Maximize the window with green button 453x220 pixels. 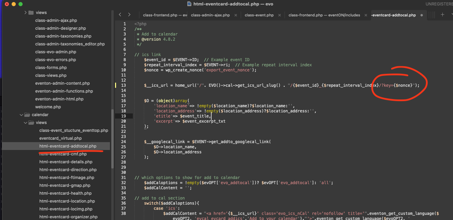[x=21, y=4]
